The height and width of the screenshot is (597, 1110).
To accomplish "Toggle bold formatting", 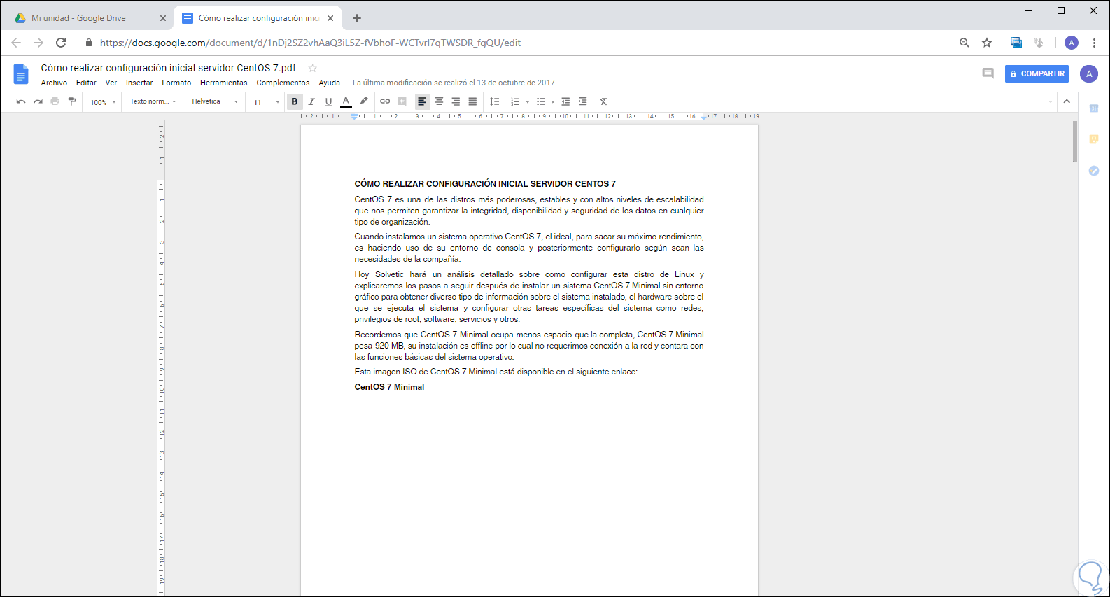I will (295, 101).
